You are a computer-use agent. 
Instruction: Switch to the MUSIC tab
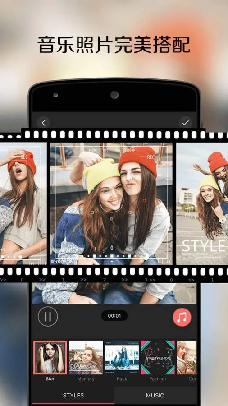[x=155, y=396]
